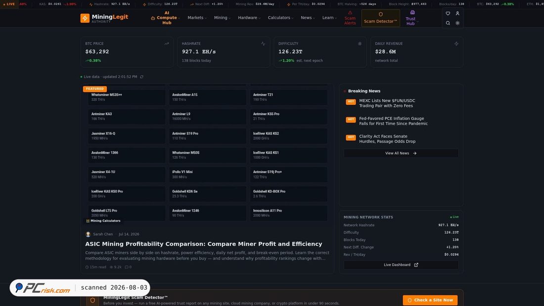
Task: Select the IceRiver KAS KS2 card
Action: [x=289, y=136]
